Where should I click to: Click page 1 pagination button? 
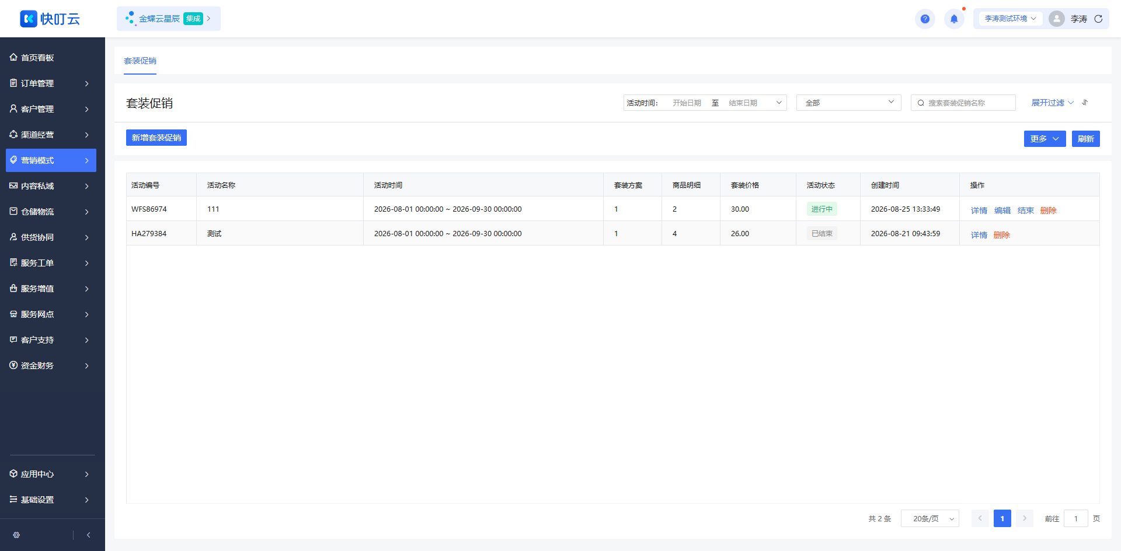[1002, 518]
